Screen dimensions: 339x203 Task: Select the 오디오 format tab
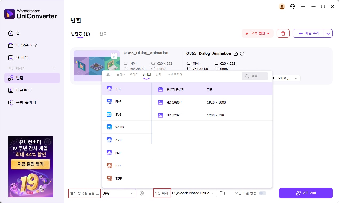pos(134,75)
